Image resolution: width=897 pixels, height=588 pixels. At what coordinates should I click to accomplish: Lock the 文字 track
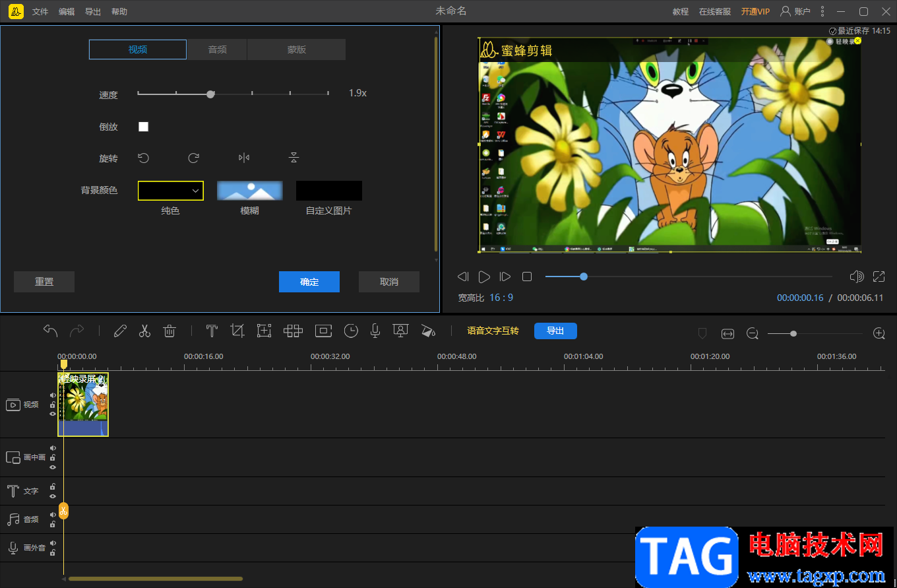pos(53,486)
